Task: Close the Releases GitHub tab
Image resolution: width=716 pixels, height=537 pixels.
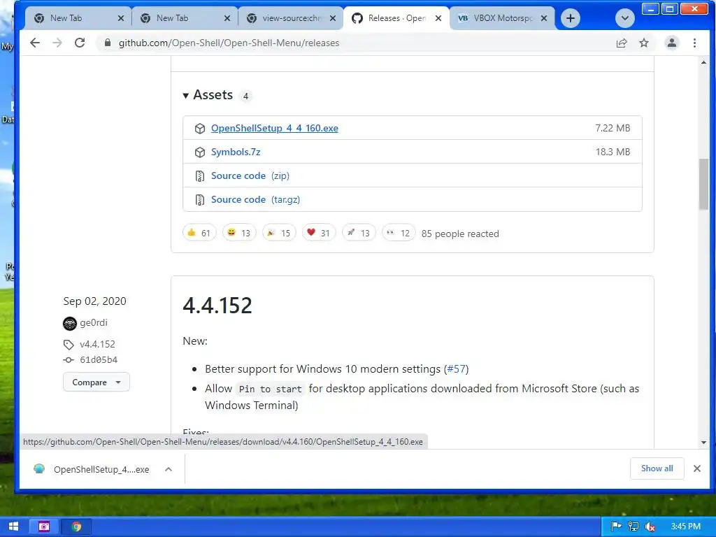Action: 438,18
